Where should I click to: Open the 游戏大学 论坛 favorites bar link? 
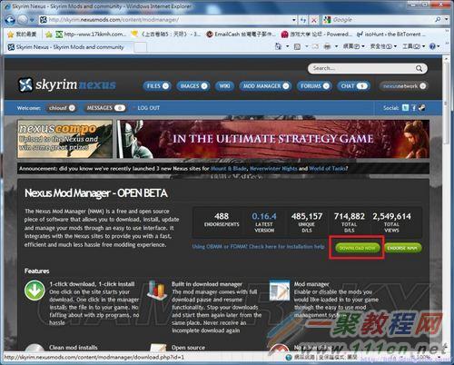317,35
